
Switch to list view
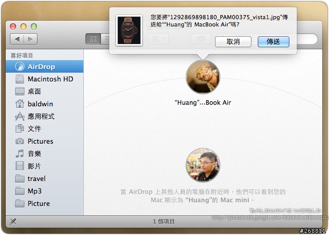tap(105, 39)
